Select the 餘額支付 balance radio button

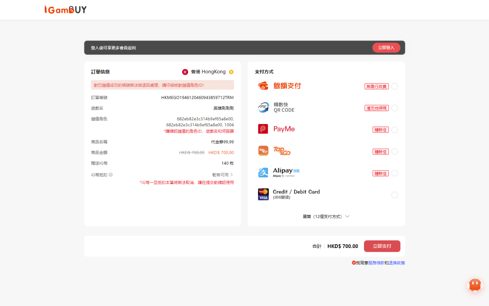click(395, 86)
